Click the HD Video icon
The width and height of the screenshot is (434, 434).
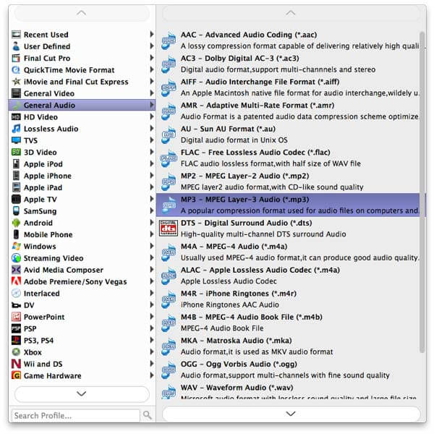click(16, 117)
